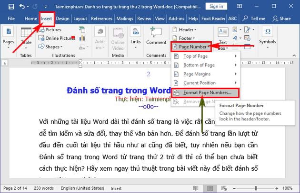The height and width of the screenshot is (193, 300).
Task: Save the document with the floppy disk icon
Action: coord(11,7)
